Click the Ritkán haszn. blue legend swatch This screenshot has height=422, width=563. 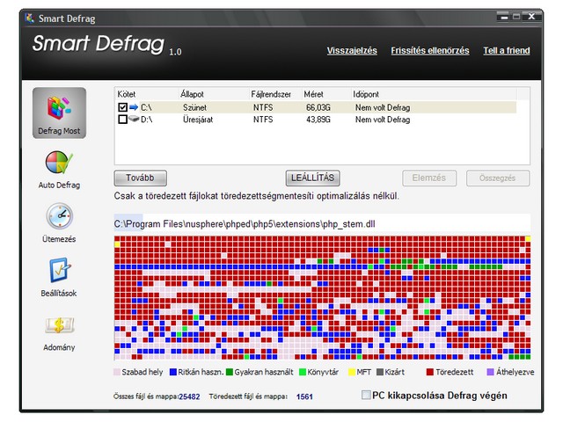coord(173,372)
